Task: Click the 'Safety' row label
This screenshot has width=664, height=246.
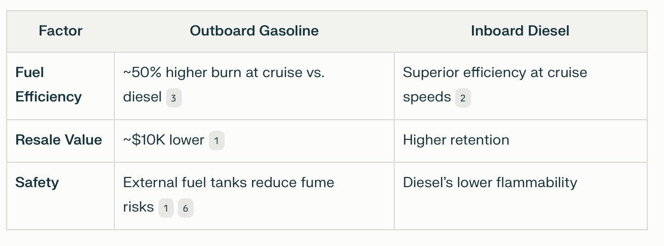Action: click(x=37, y=183)
